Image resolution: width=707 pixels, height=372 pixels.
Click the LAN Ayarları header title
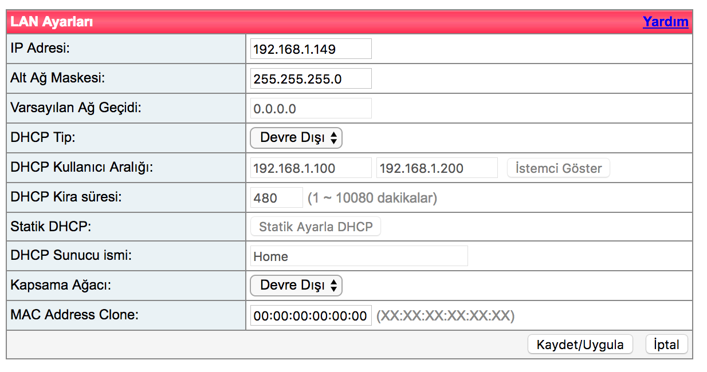coord(52,22)
